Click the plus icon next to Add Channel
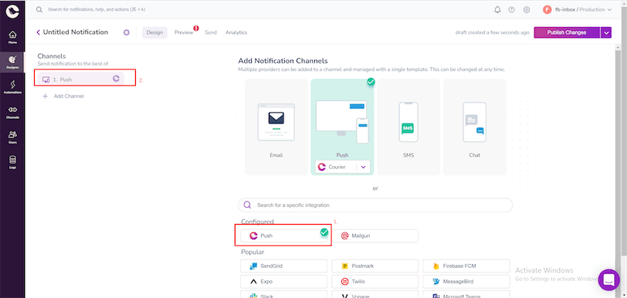Screen dimensions: 627x298 (46, 96)
